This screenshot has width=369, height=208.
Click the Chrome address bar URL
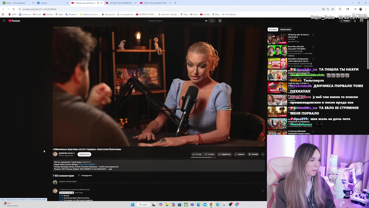[x=39, y=9]
